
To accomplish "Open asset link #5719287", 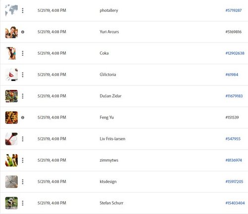I will coord(234,10).
